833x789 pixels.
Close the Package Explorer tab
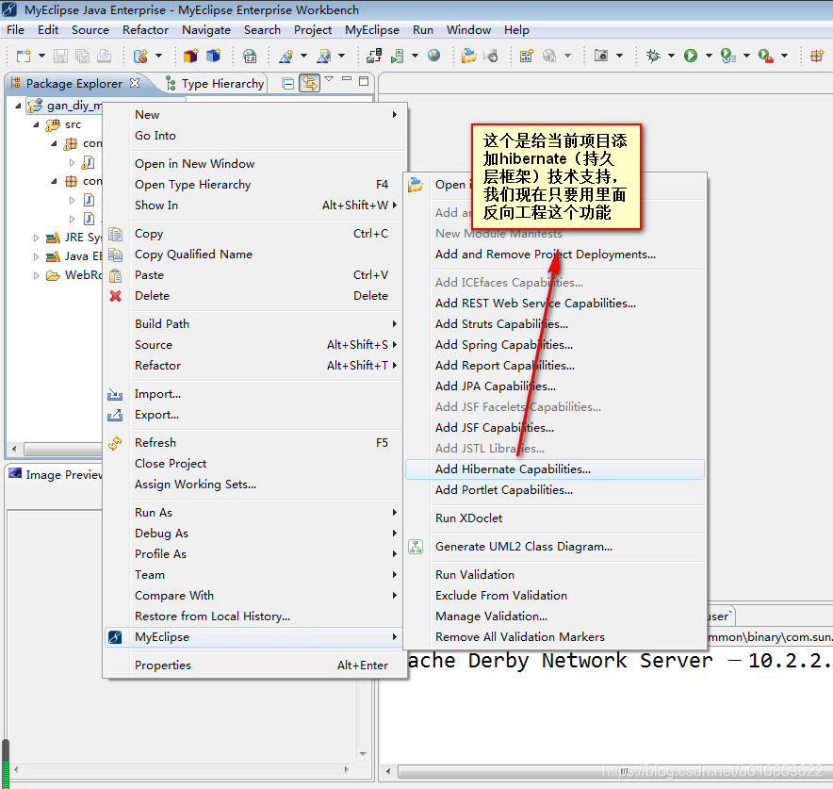click(x=135, y=83)
